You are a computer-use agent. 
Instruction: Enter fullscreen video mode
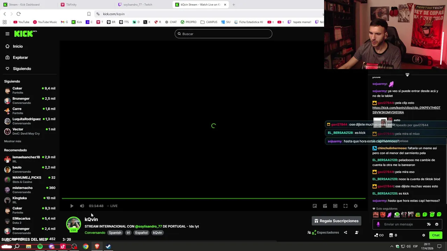[x=345, y=206]
